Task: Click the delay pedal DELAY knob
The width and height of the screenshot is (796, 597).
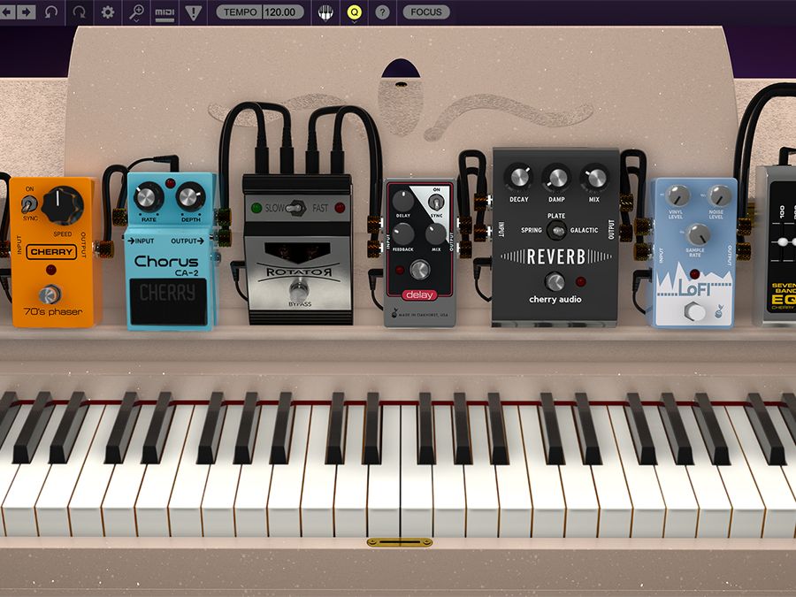Action: click(x=403, y=201)
